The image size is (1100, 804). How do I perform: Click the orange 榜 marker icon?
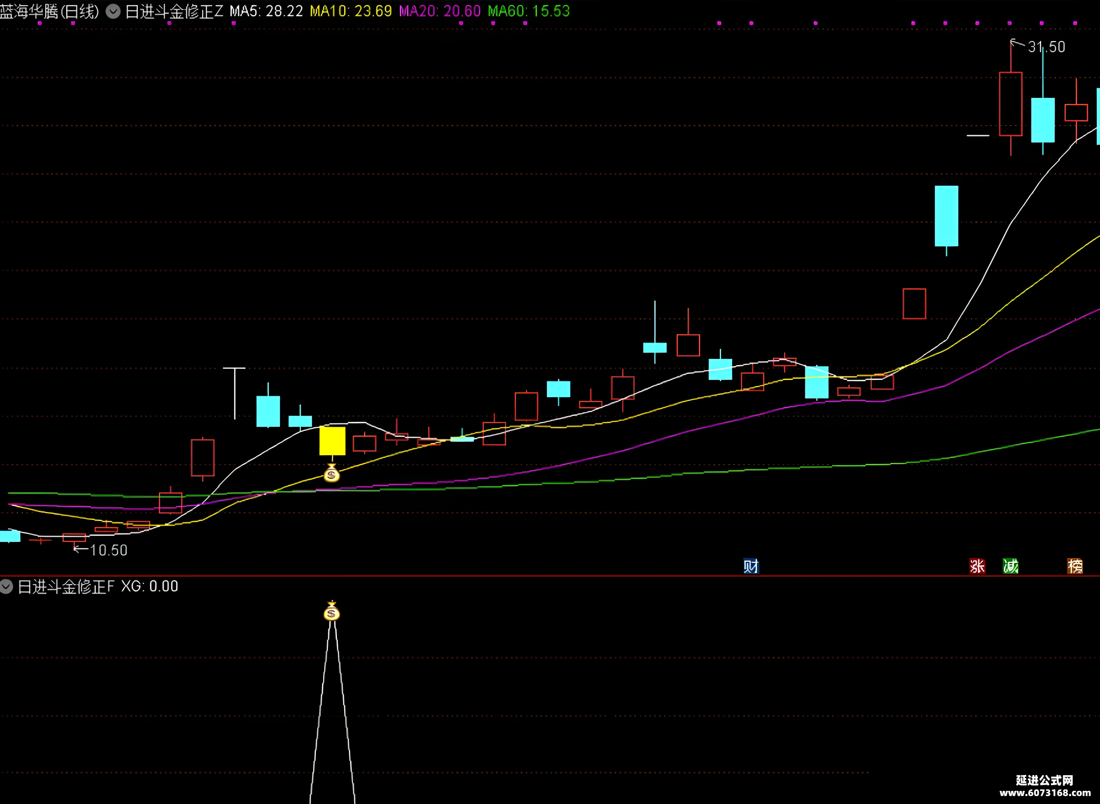coord(1075,566)
